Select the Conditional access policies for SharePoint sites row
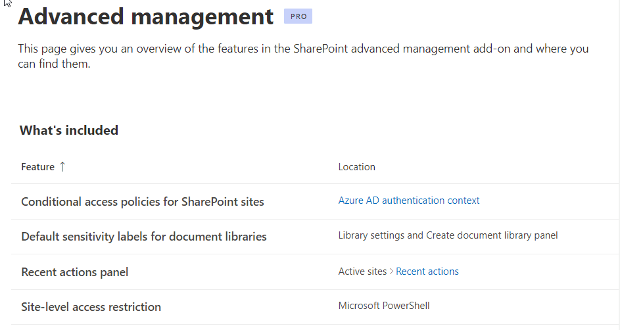Screen dimensions: 620x330 click(315, 202)
